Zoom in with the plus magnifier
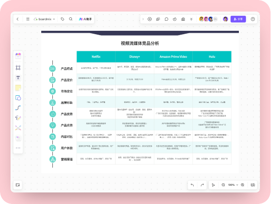The width and height of the screenshot is (271, 204). point(243,185)
